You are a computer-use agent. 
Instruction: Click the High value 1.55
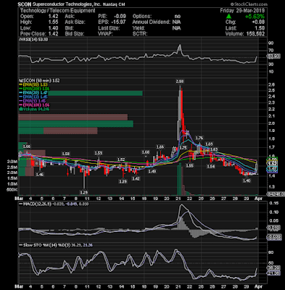pos(53,22)
